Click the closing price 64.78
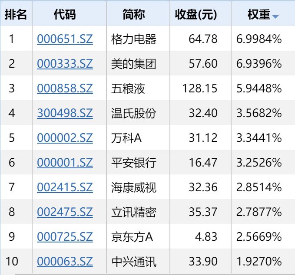 point(203,39)
